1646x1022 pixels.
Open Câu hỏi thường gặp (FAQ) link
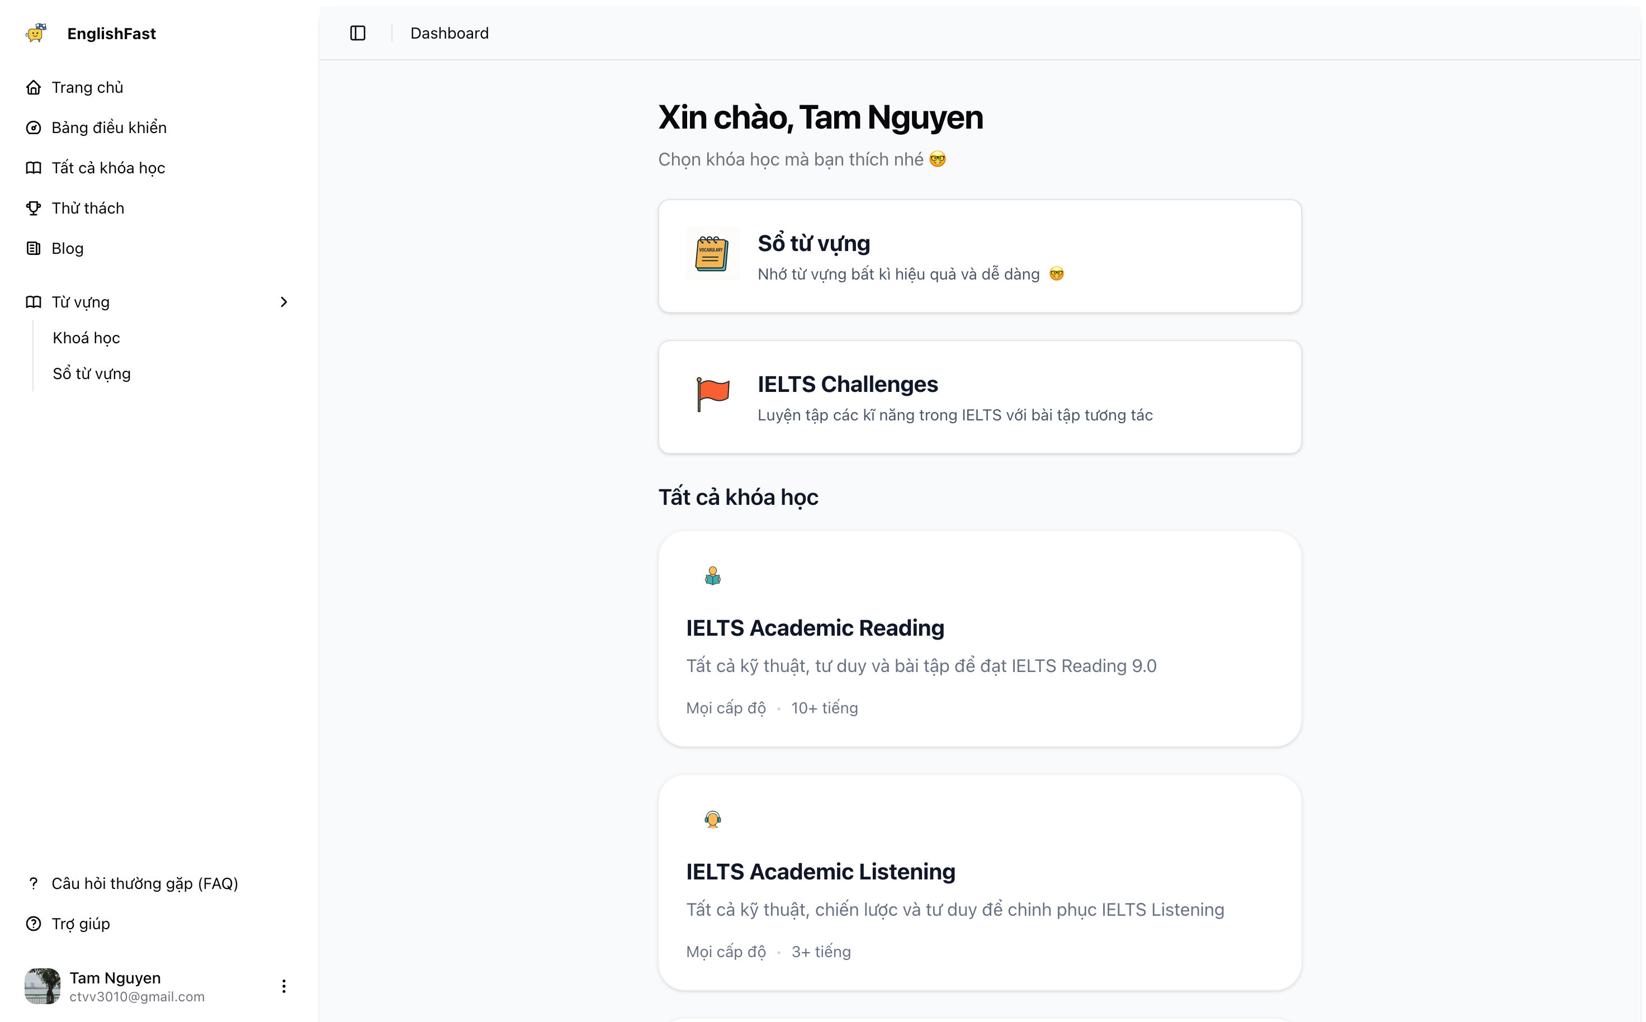coord(145,883)
